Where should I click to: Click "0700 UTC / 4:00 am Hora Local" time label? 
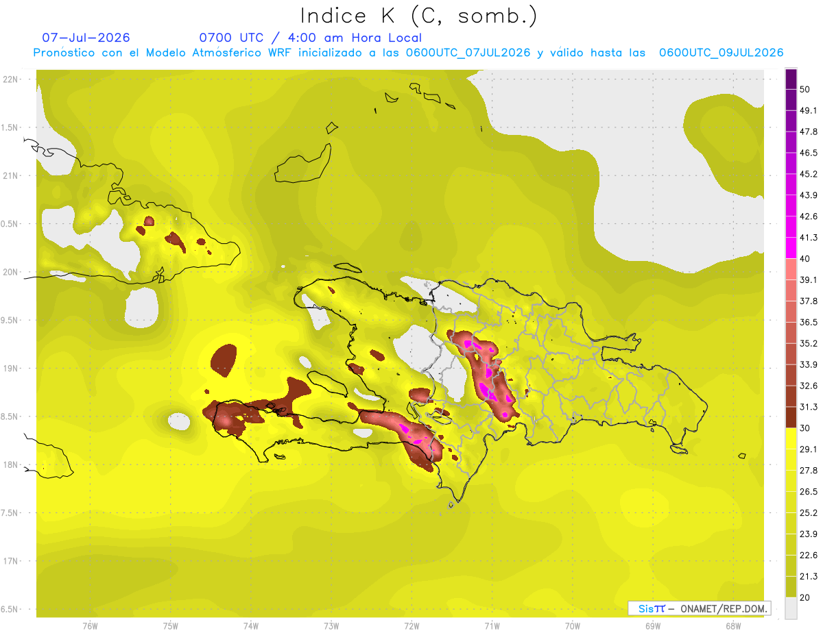pos(311,38)
